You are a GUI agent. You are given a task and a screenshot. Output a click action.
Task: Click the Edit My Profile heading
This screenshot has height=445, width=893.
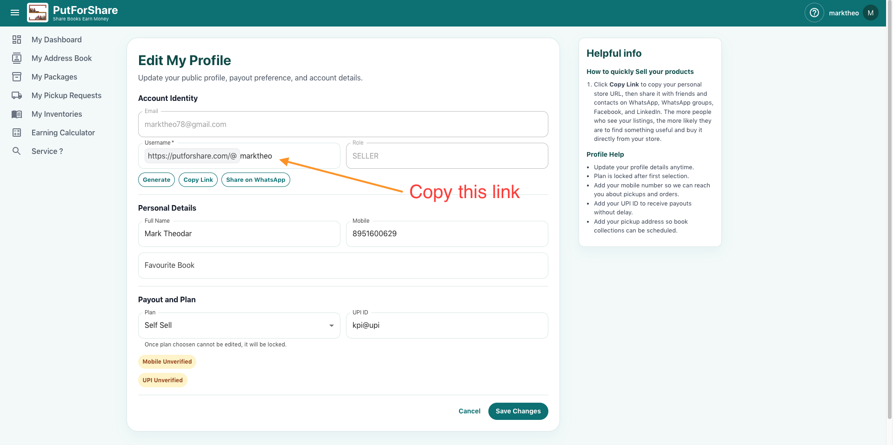tap(184, 60)
